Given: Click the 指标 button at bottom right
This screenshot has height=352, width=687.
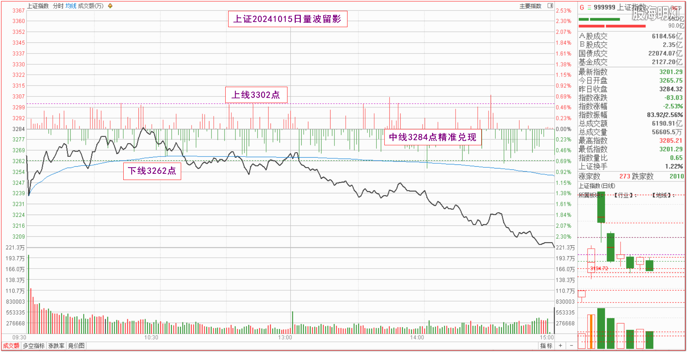Looking at the screenshot, I should (x=546, y=346).
